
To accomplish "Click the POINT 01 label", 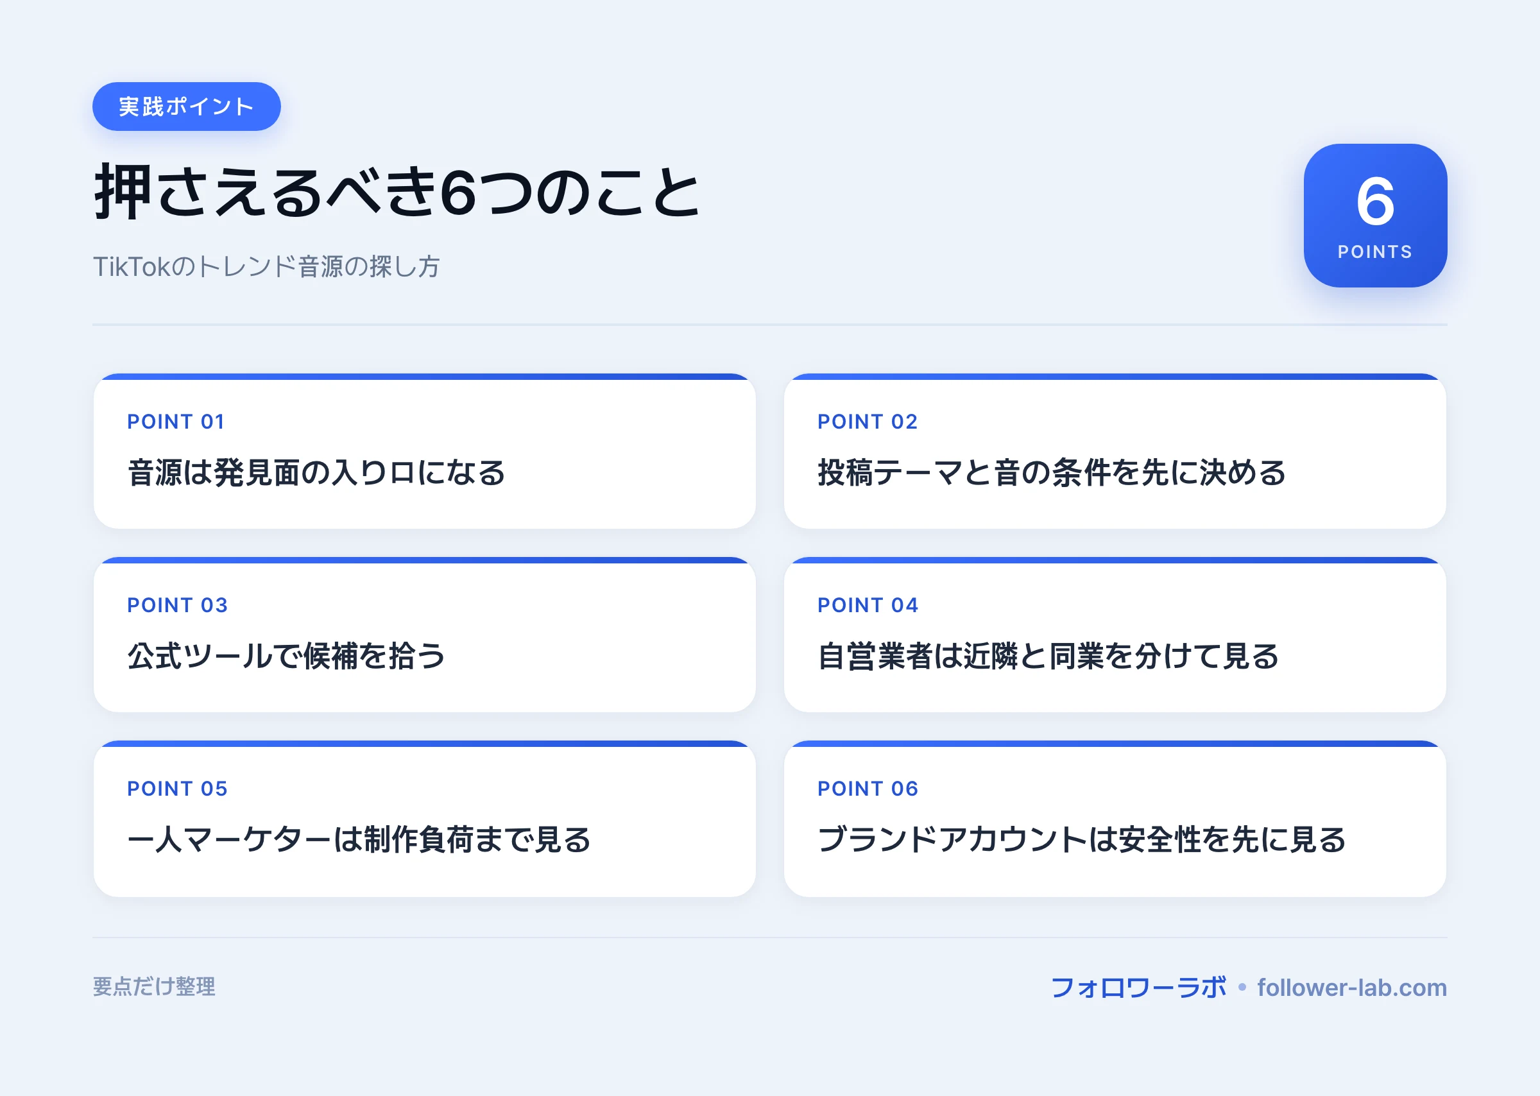I will point(175,422).
